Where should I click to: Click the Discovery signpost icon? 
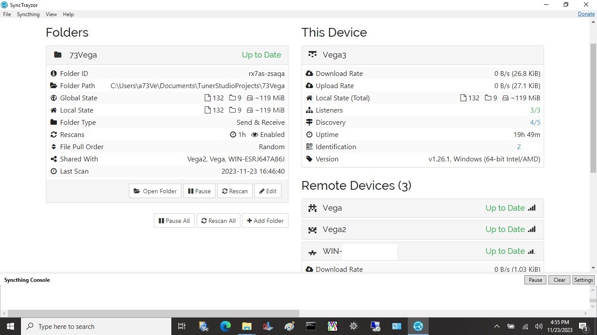click(309, 123)
